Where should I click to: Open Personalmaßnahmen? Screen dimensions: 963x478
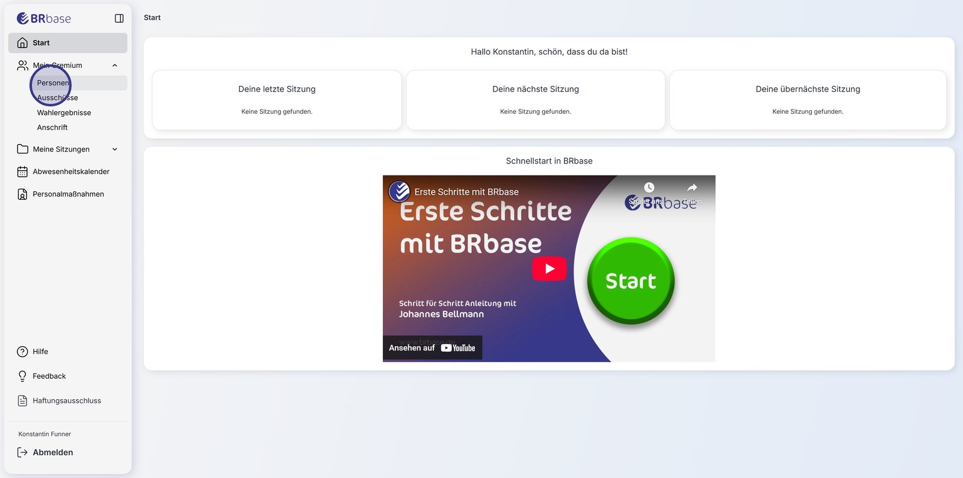pyautogui.click(x=68, y=194)
